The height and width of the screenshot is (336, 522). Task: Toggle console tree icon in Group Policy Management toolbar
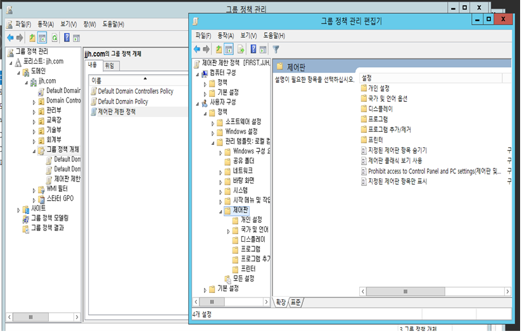42,38
